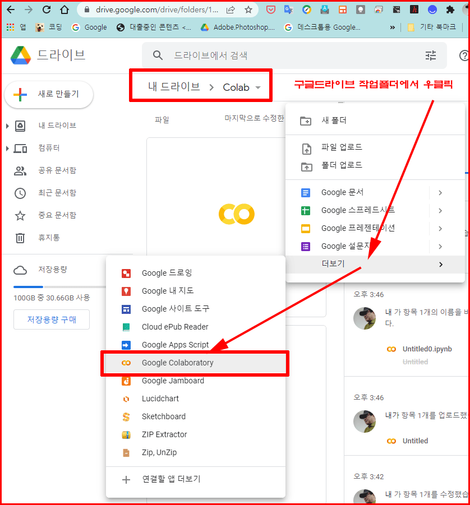Open the Pocket extension icon
The height and width of the screenshot is (505, 470).
point(271,10)
